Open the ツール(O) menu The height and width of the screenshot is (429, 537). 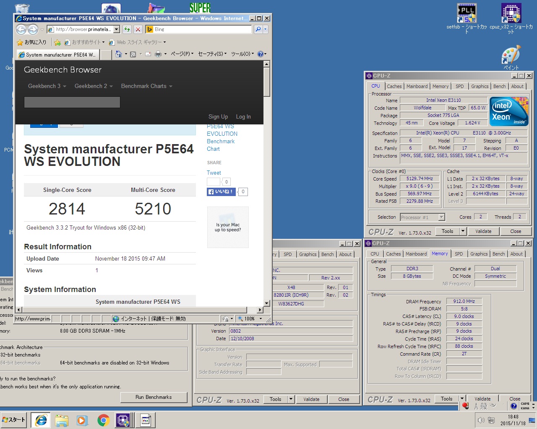(x=242, y=54)
